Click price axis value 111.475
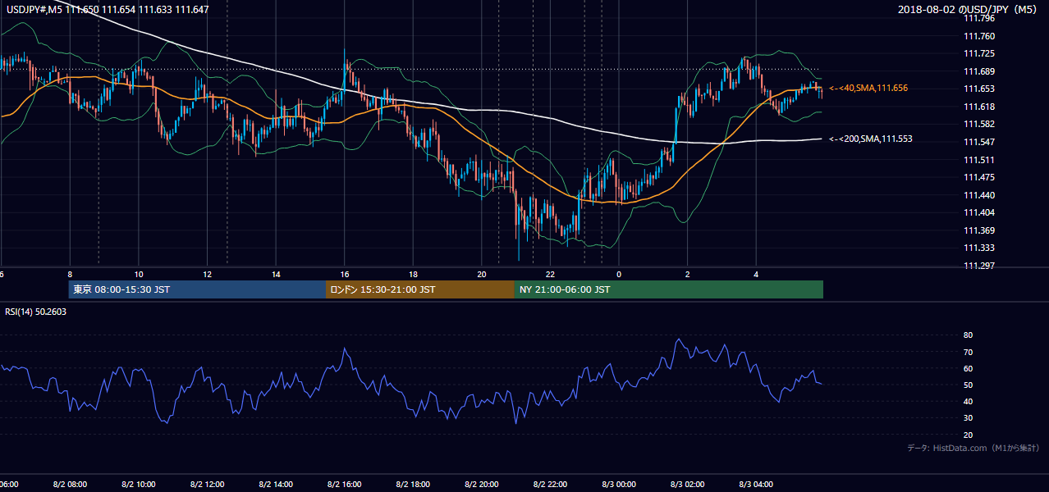Viewport: 1049px width, 492px height. click(x=978, y=177)
